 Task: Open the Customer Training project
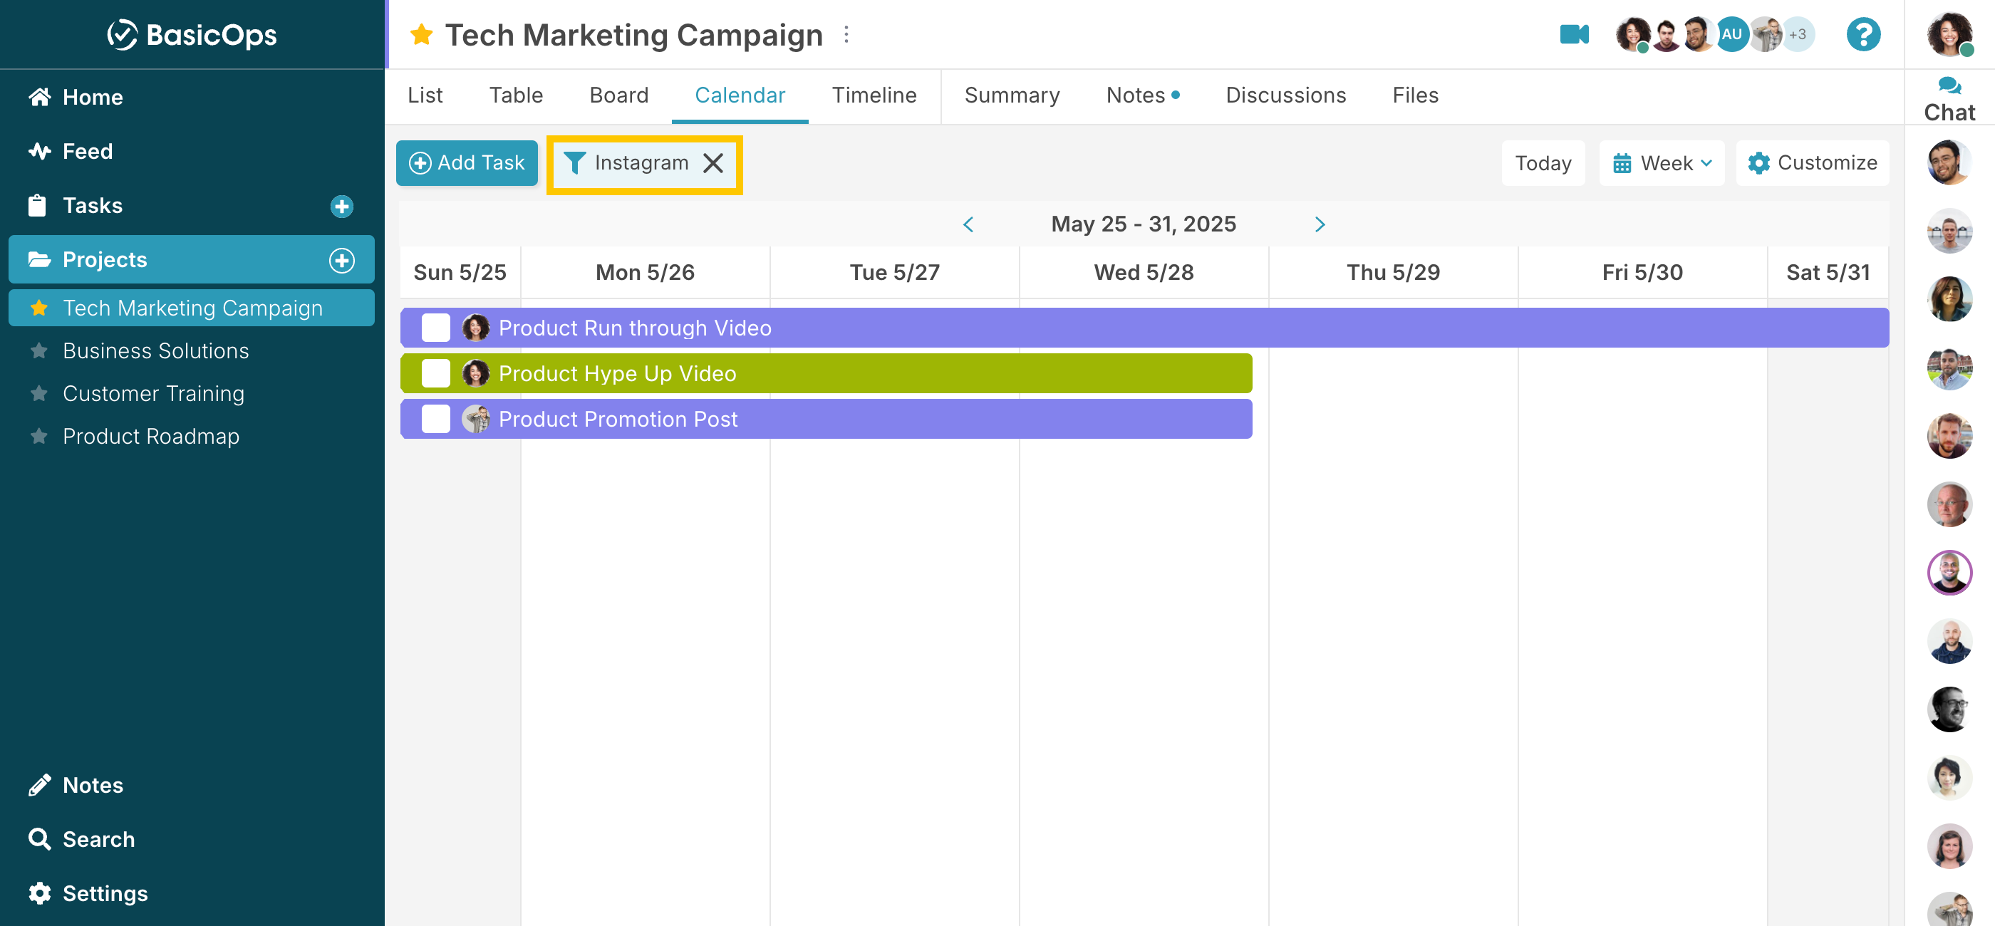(x=153, y=393)
